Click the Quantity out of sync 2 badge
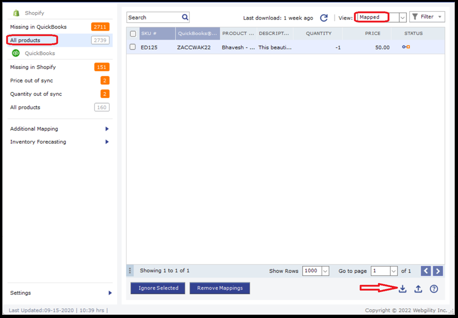The height and width of the screenshot is (318, 458). pos(105,94)
